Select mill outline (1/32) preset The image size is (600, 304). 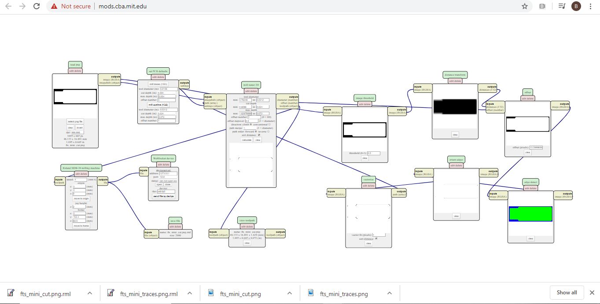click(158, 105)
